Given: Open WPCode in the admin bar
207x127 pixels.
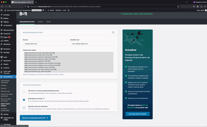Looking at the screenshot, I should click(x=58, y=10).
